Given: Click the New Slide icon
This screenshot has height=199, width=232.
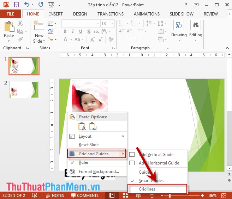Looking at the screenshot, I should [x=39, y=25].
